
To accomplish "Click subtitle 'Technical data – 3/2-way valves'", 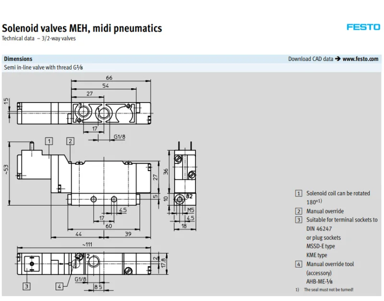I will pyautogui.click(x=39, y=38).
